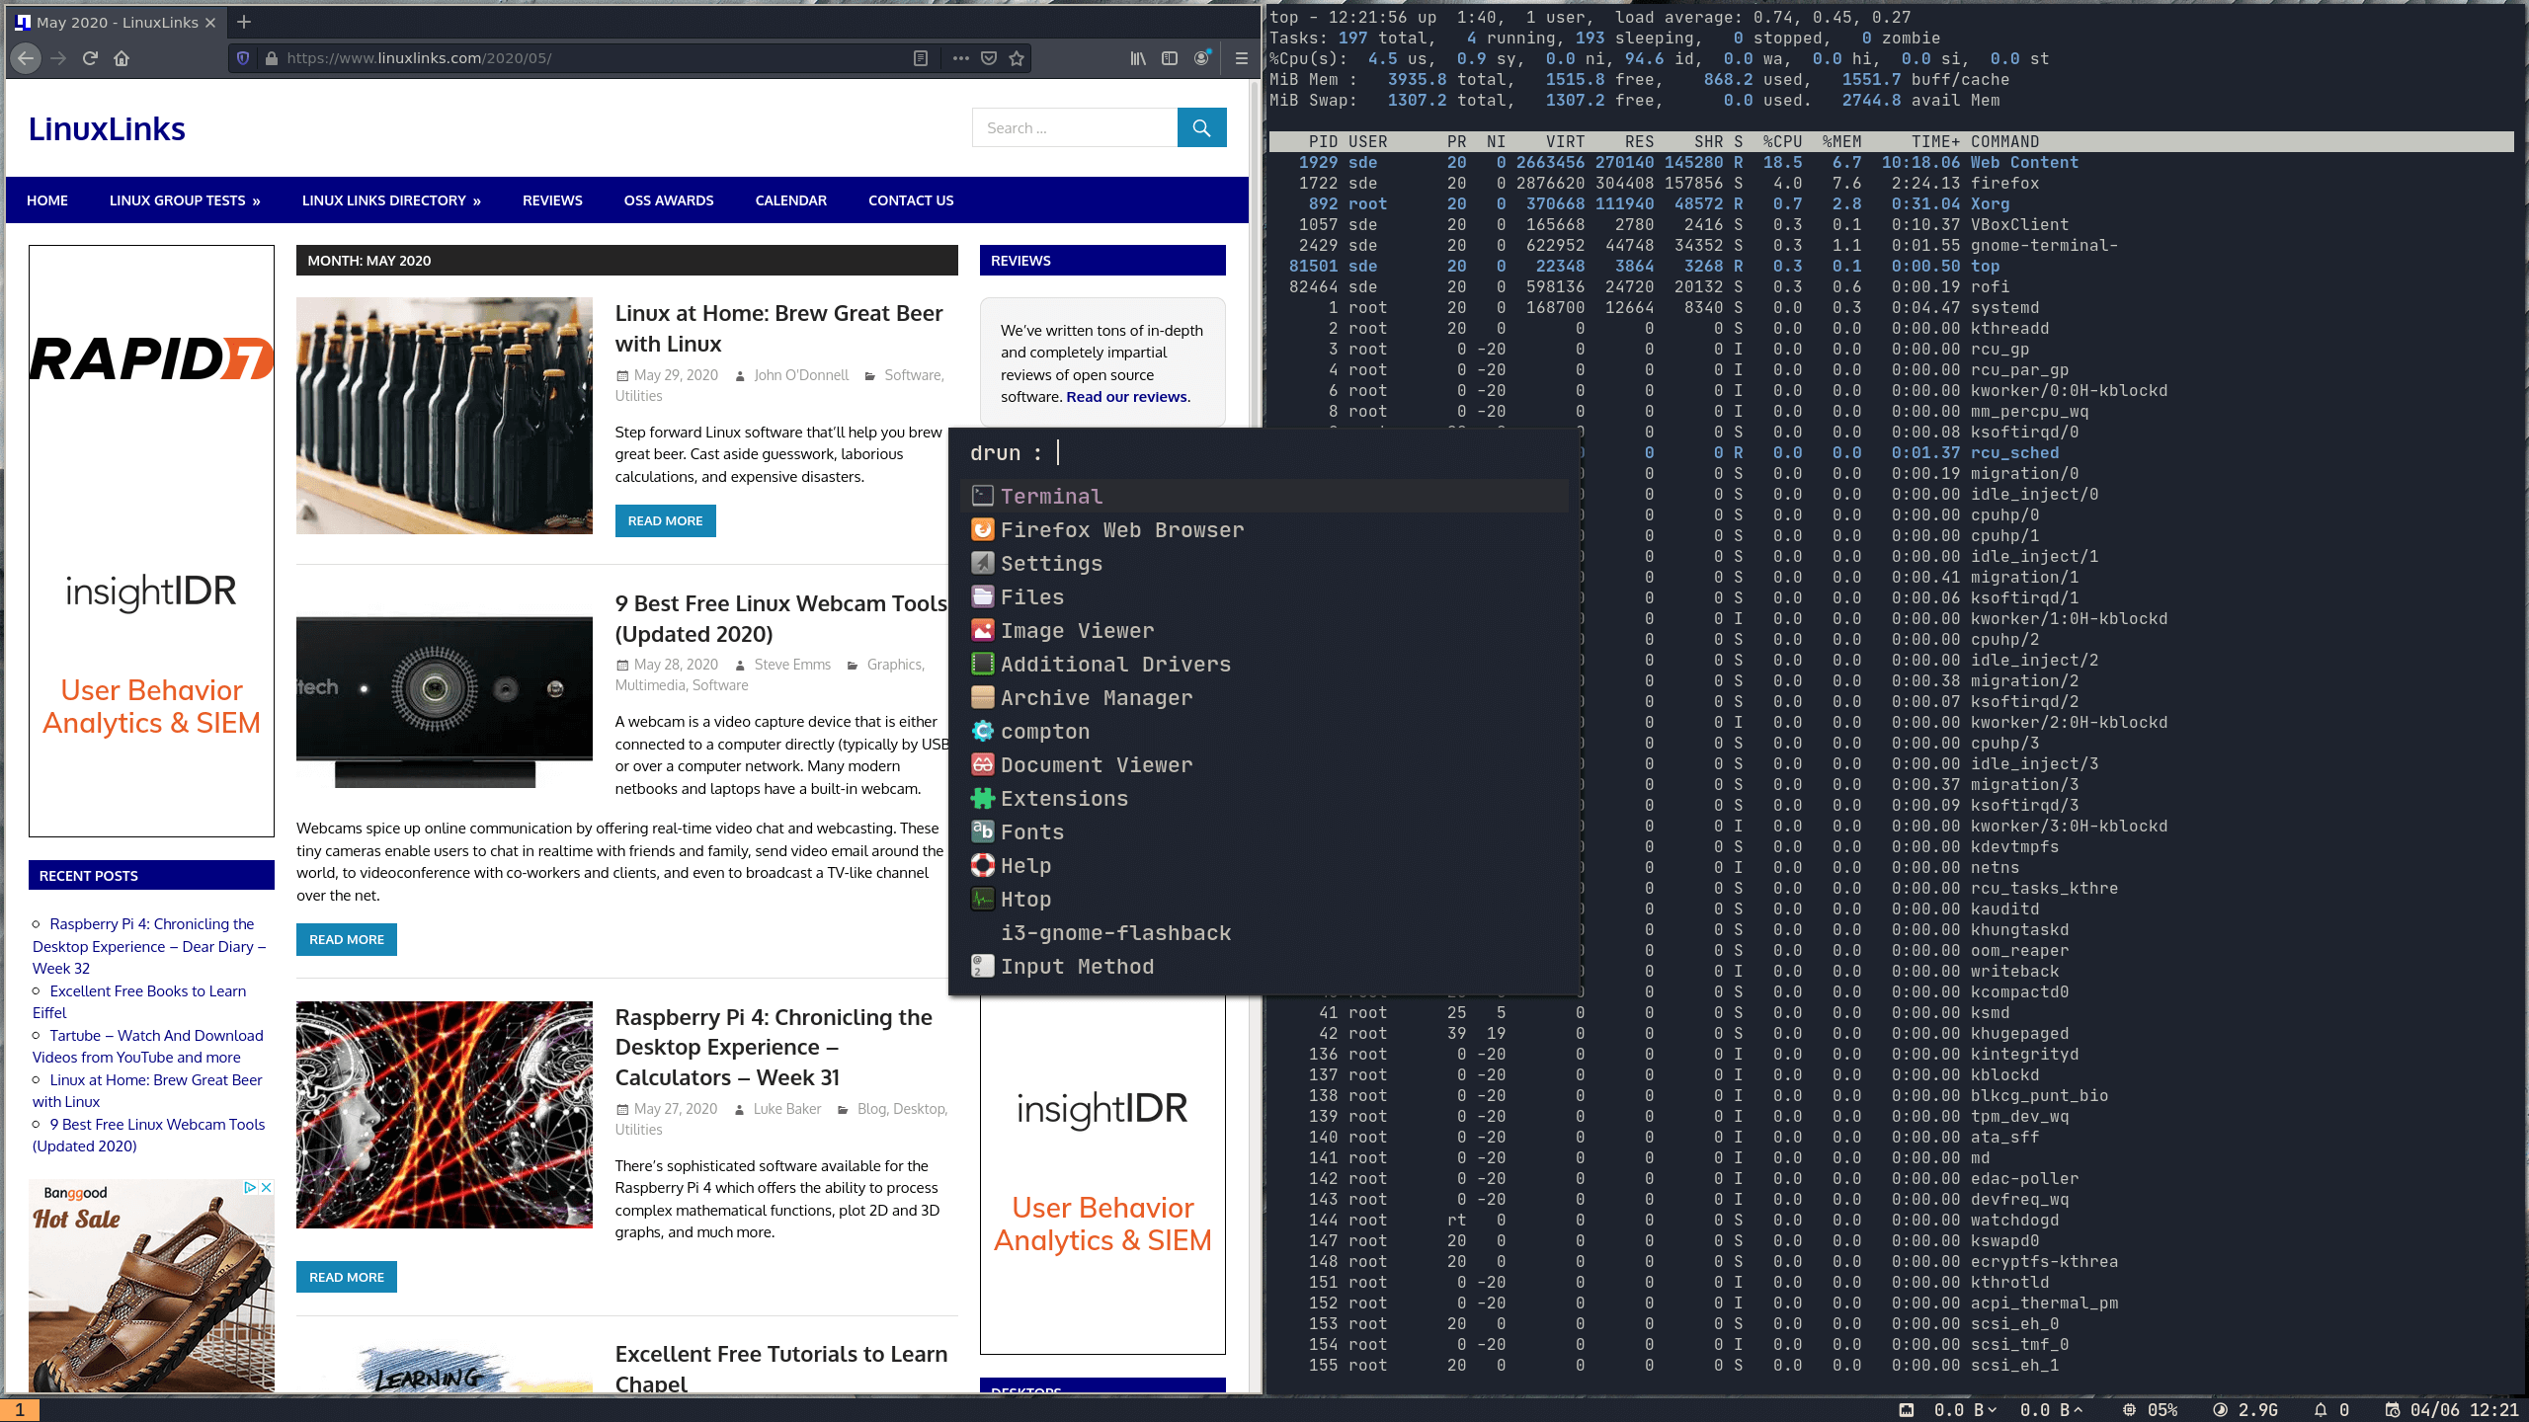Open the Home nav item
Image resolution: width=2529 pixels, height=1422 pixels.
coord(47,200)
